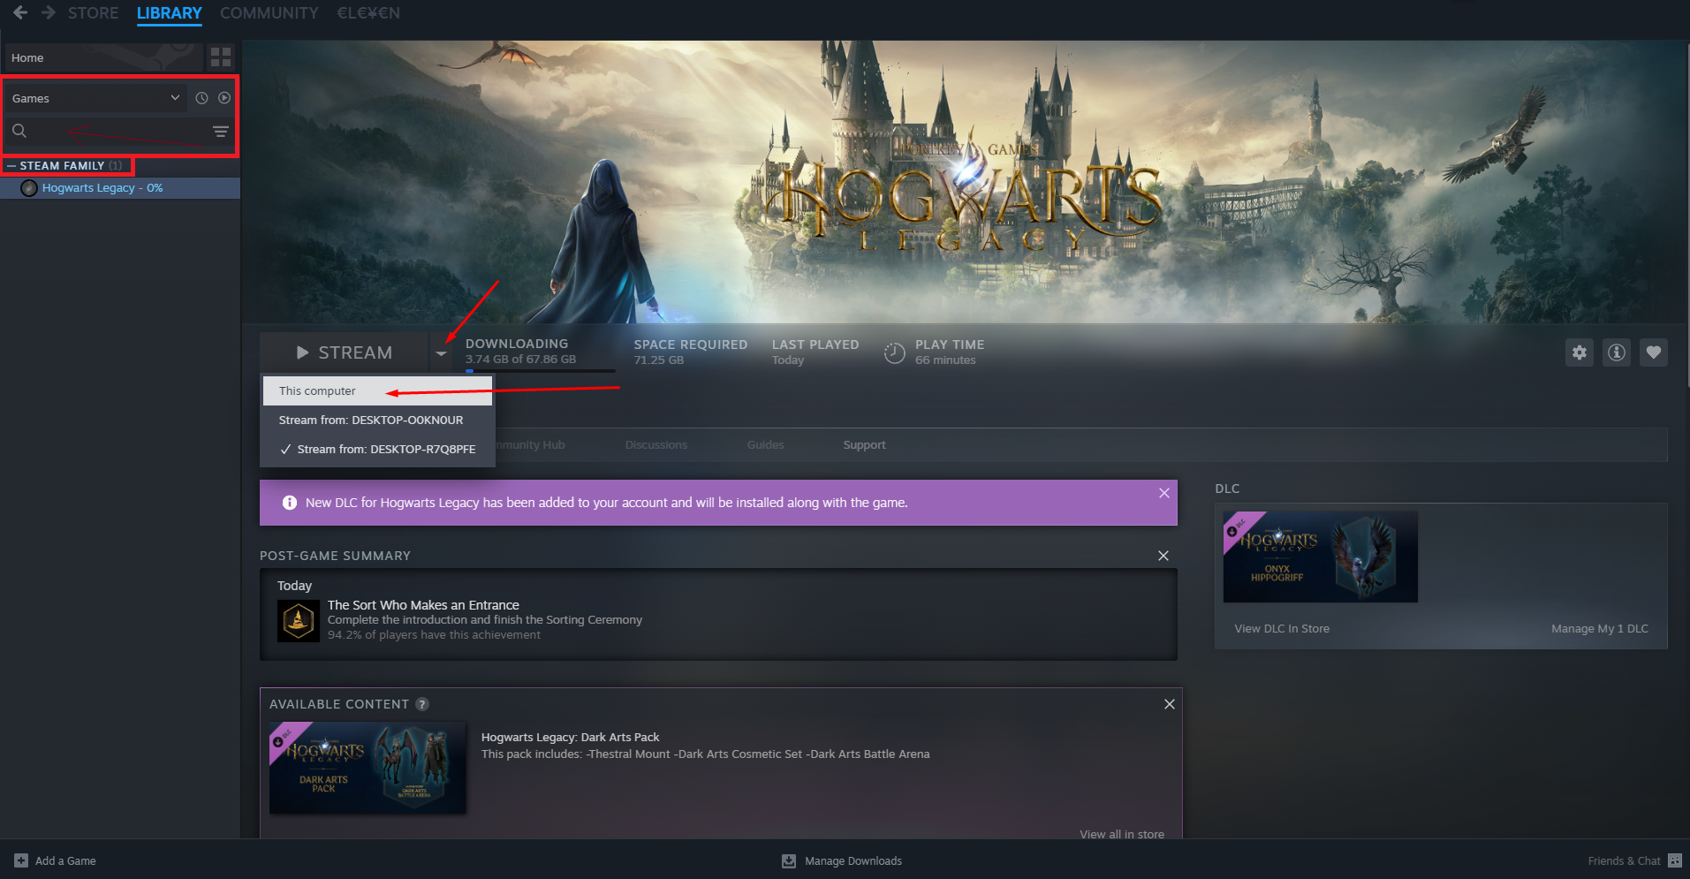Select Hogwarts Legacy in the game list
This screenshot has width=1690, height=879.
point(120,188)
